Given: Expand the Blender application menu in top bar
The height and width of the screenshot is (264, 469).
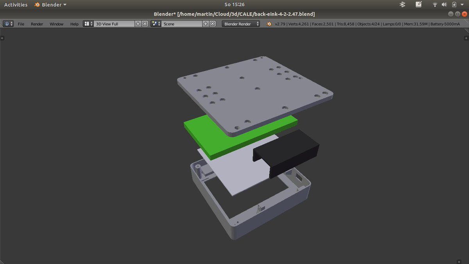Looking at the screenshot, I should coord(50,5).
